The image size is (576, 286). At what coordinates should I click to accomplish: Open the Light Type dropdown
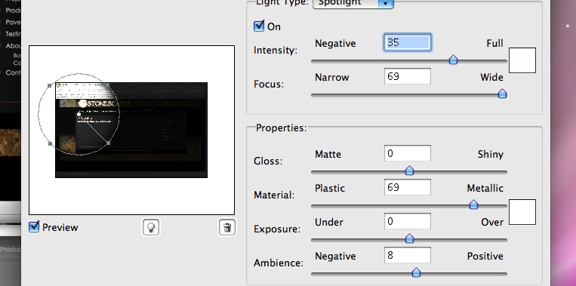[x=353, y=3]
